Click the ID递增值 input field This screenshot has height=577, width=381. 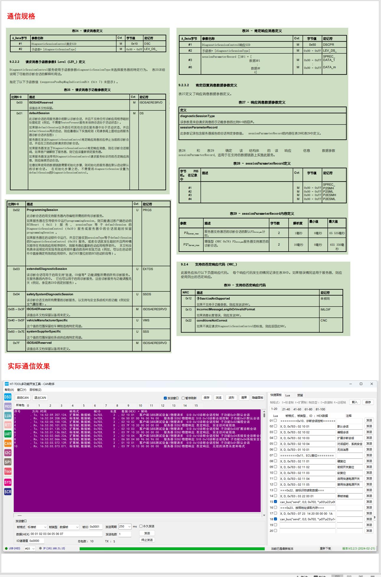(x=36, y=541)
